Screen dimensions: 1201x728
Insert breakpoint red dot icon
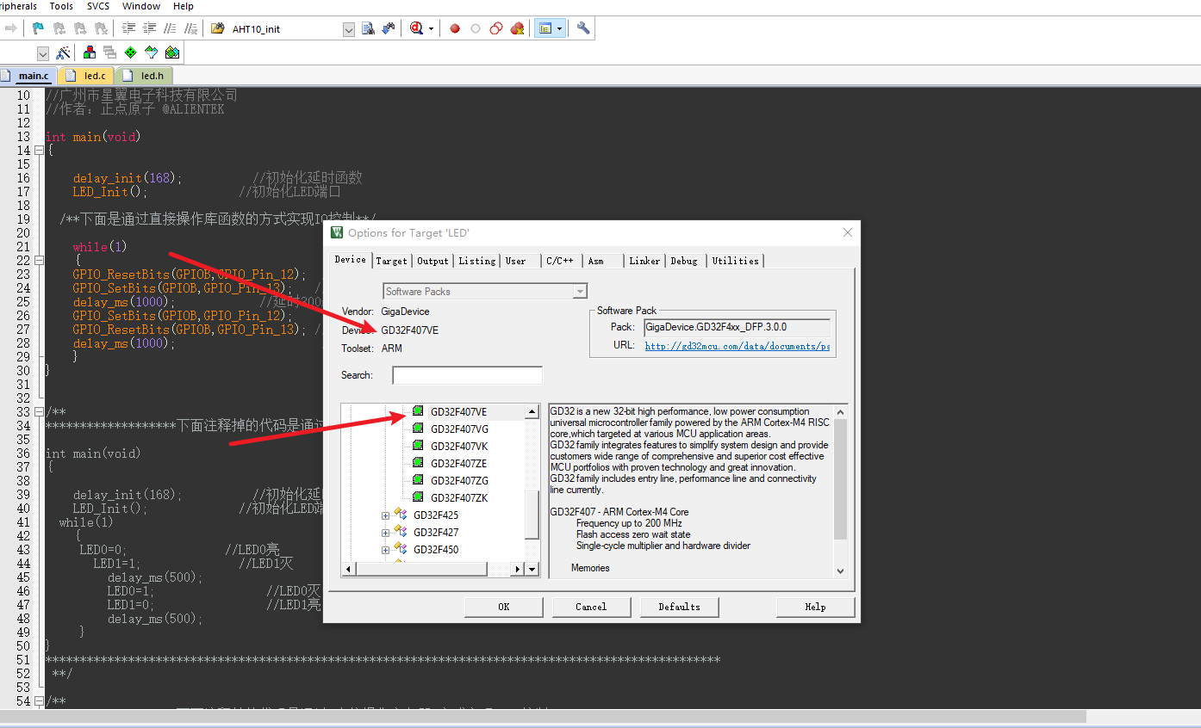[455, 28]
